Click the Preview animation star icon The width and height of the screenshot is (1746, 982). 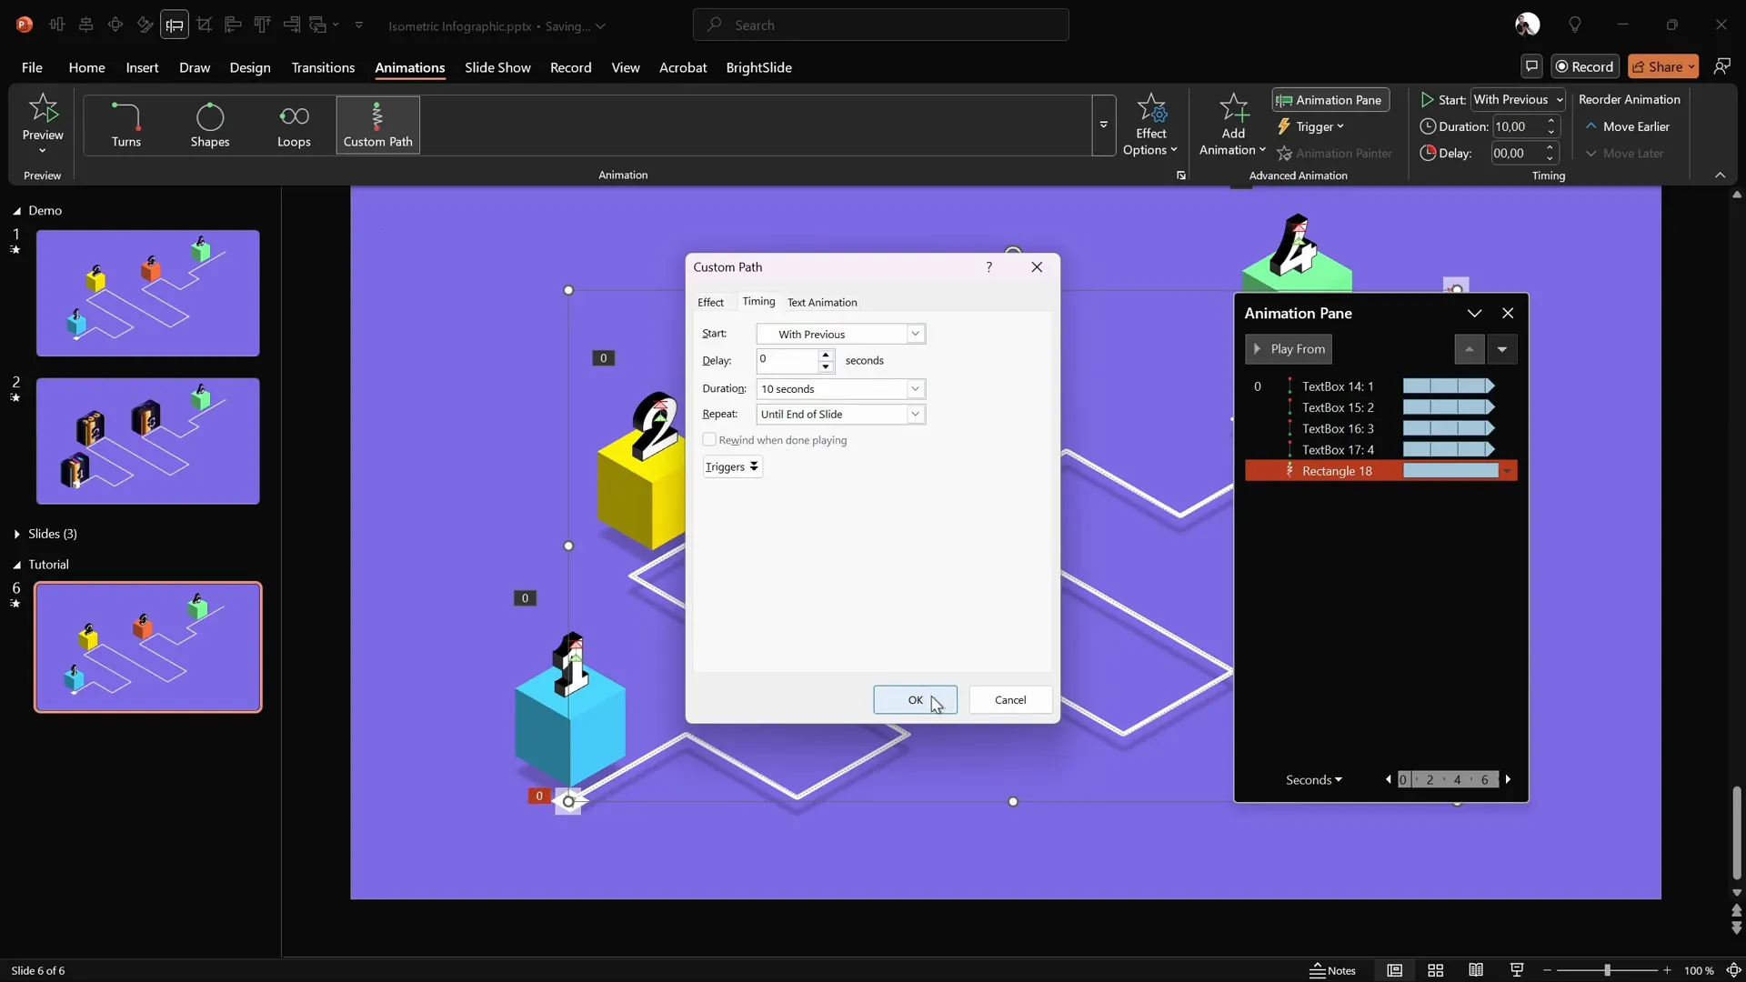click(x=43, y=109)
